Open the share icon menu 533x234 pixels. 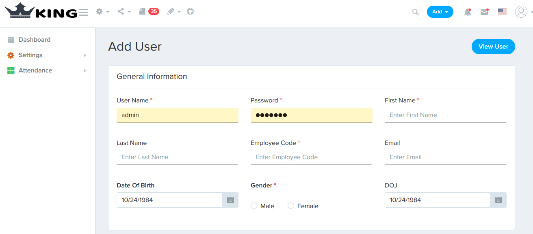point(121,12)
